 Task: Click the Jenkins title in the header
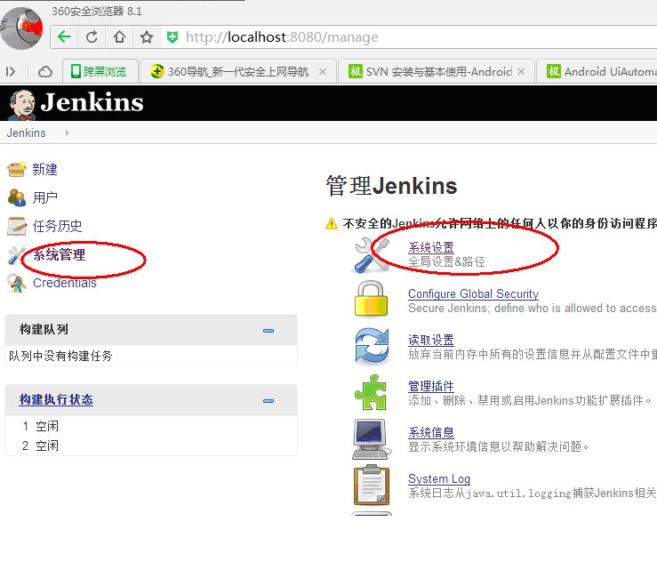click(x=92, y=102)
